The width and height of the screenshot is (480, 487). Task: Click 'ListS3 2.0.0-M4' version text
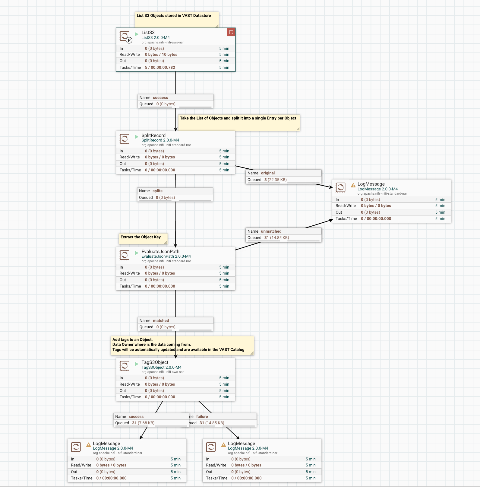coord(156,38)
